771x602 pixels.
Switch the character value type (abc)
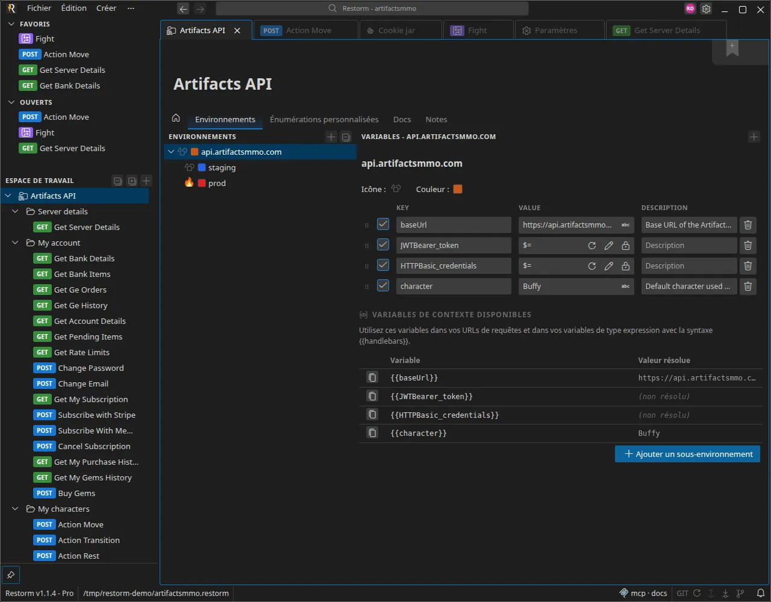[x=625, y=287]
